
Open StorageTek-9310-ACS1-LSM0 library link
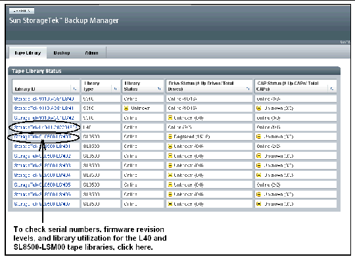(44, 99)
